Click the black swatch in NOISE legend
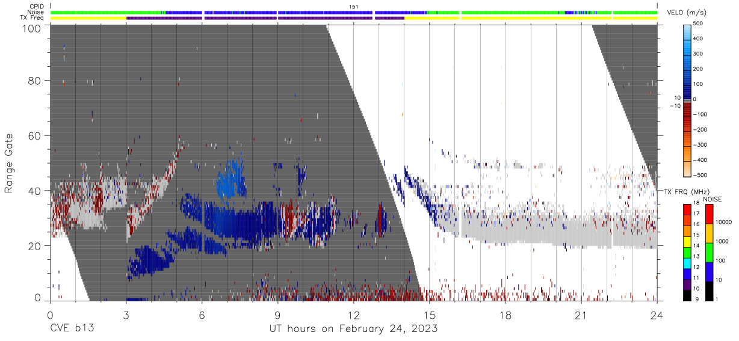739x341 pixels. pos(711,290)
